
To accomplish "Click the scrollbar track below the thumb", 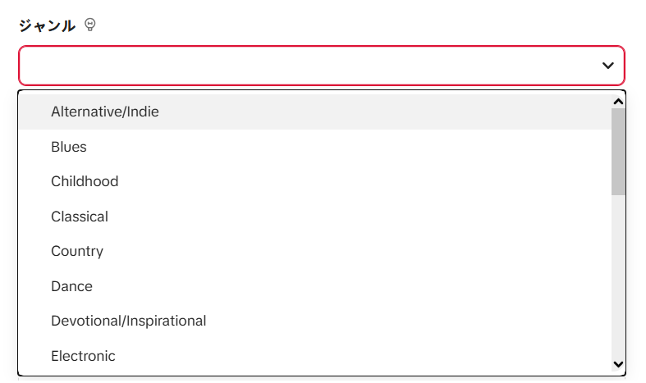I will coord(618,279).
